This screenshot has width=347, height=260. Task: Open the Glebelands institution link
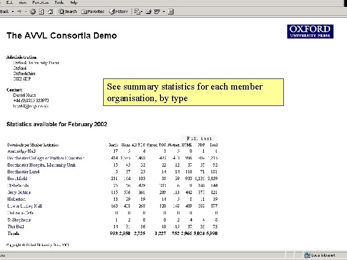point(18,185)
